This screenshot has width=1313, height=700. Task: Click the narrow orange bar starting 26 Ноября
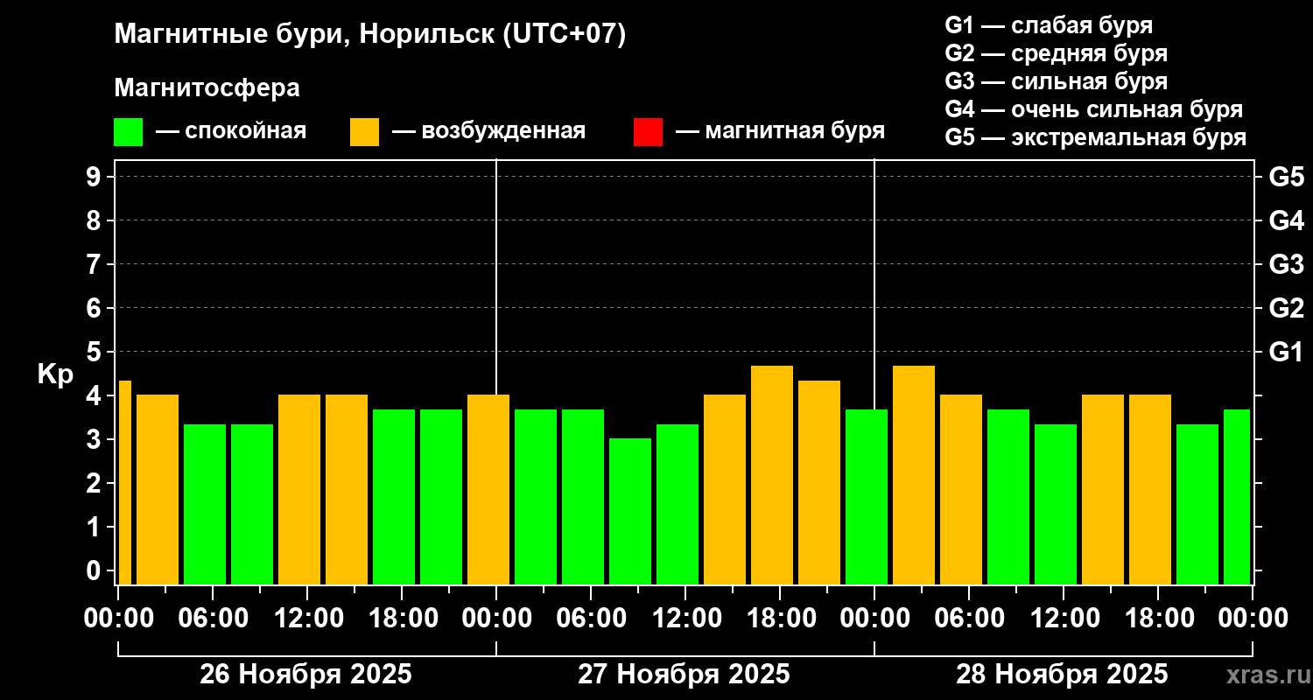click(x=125, y=482)
